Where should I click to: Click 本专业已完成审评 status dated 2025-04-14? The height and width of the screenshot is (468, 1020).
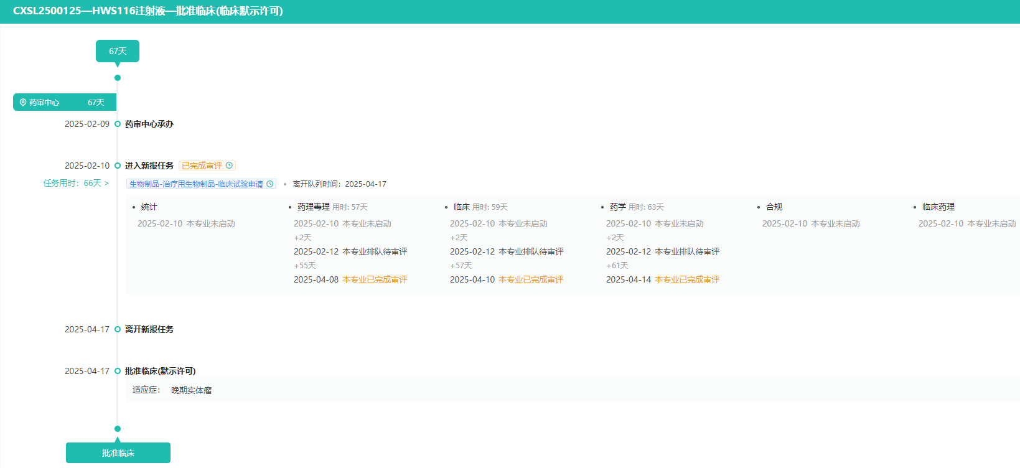(687, 280)
